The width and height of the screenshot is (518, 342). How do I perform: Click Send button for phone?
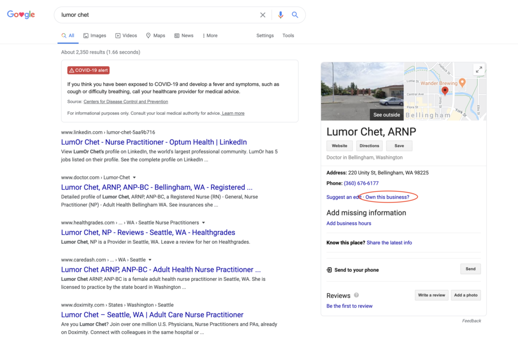coord(470,269)
